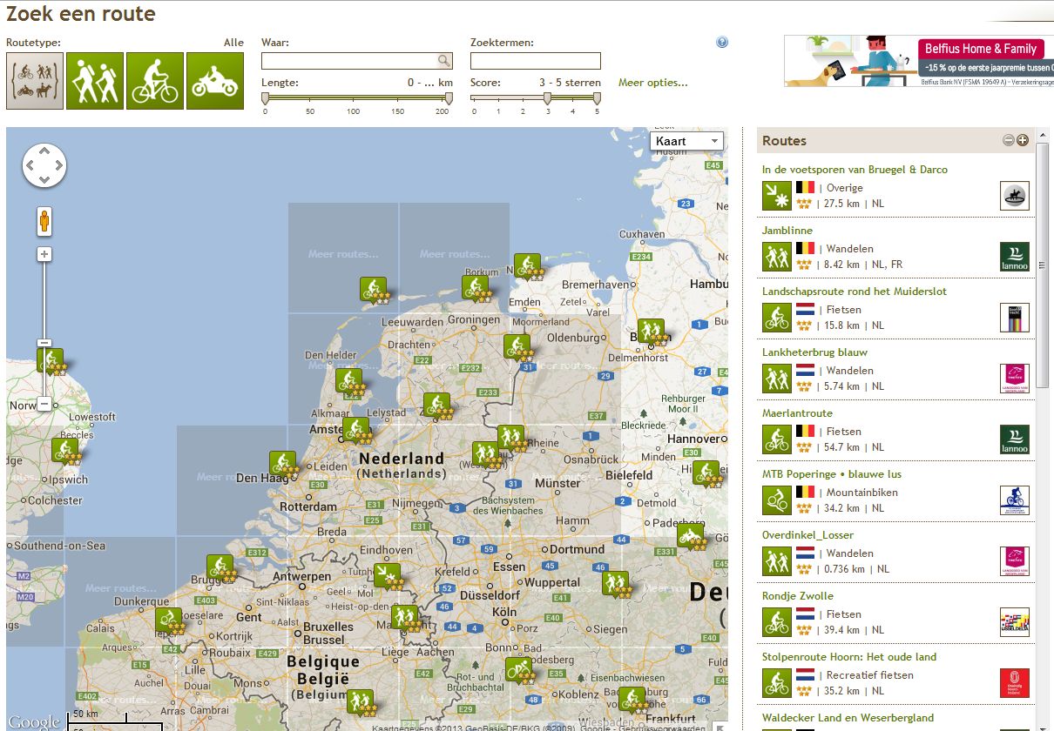
Task: Filter by cycling routes icon
Action: click(x=155, y=81)
